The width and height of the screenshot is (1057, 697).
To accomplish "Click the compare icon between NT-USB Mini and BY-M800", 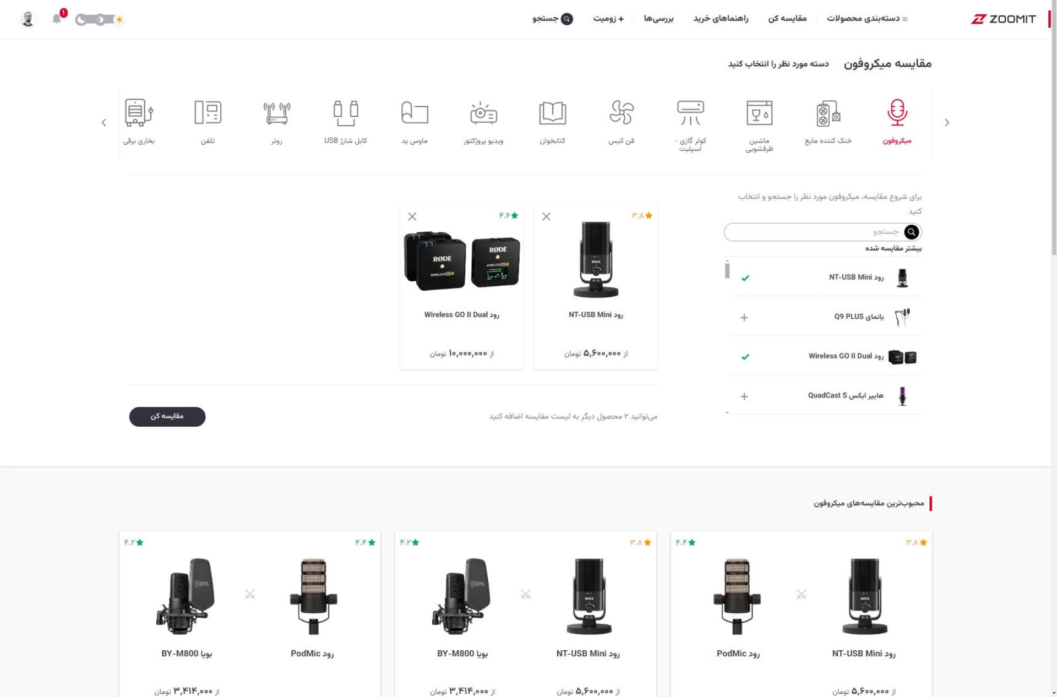I will click(526, 594).
